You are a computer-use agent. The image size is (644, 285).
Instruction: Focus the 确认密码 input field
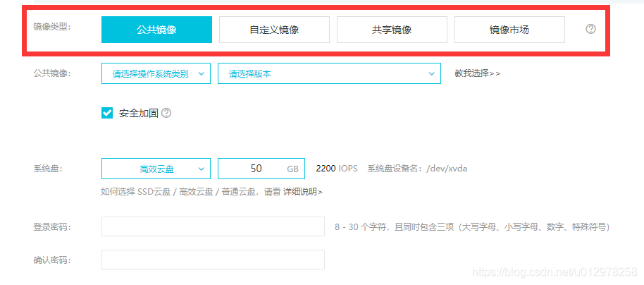pos(213,260)
